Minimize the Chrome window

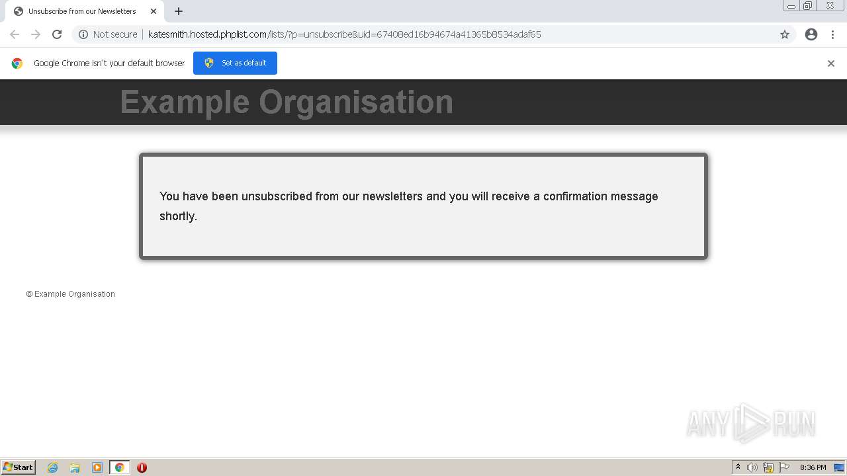791,6
